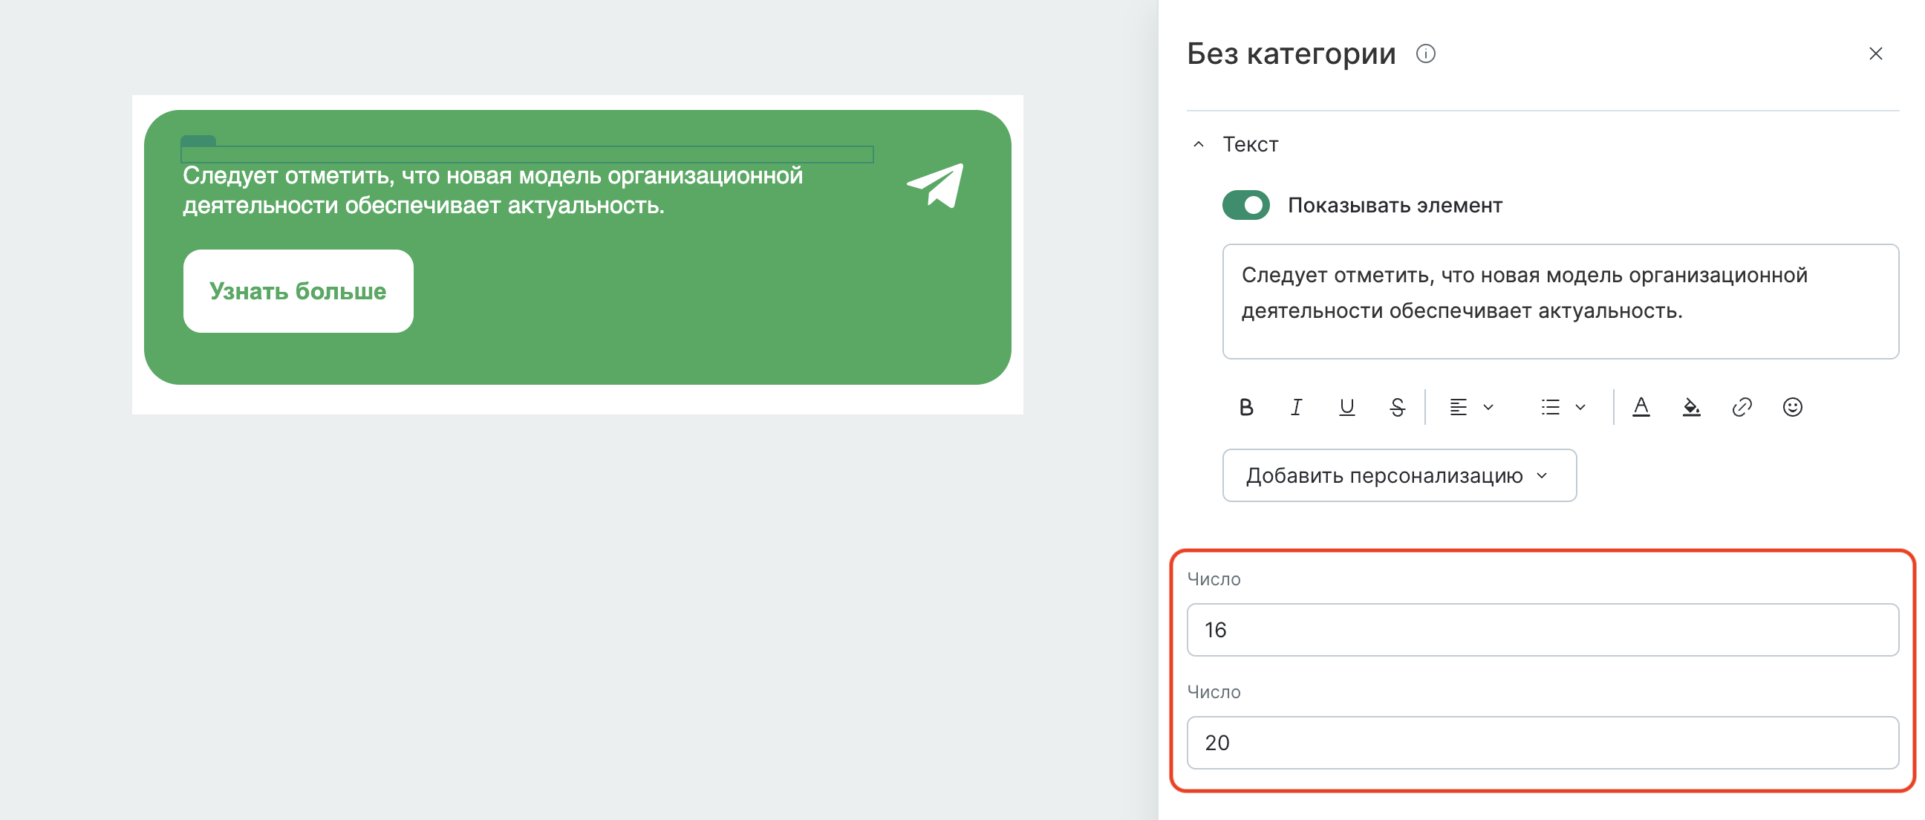1925x820 pixels.
Task: Open the emoji picker
Action: click(1792, 407)
